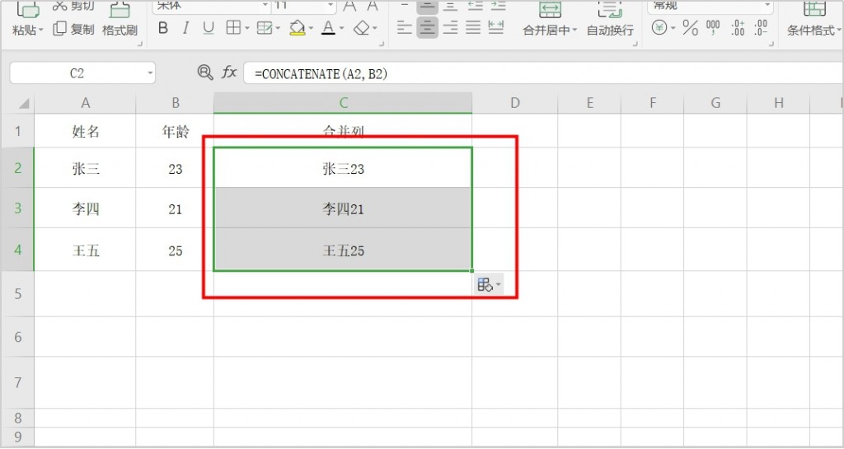The image size is (844, 449).
Task: Toggle bold formatting
Action: point(162,28)
